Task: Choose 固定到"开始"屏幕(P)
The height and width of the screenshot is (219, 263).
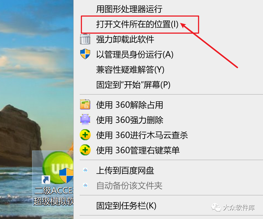Action: [x=168, y=85]
